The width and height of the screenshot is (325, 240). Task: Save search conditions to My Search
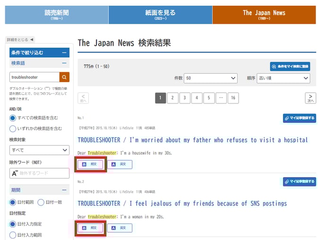coord(290,67)
